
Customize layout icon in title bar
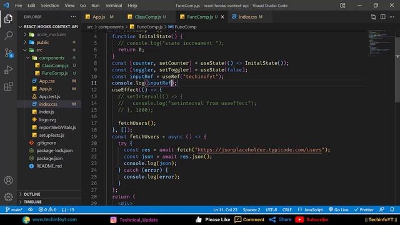pyautogui.click(x=342, y=6)
